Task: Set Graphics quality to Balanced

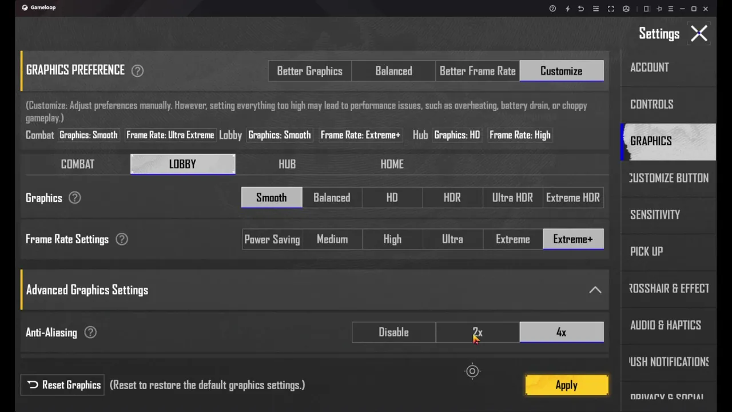Action: (x=332, y=197)
